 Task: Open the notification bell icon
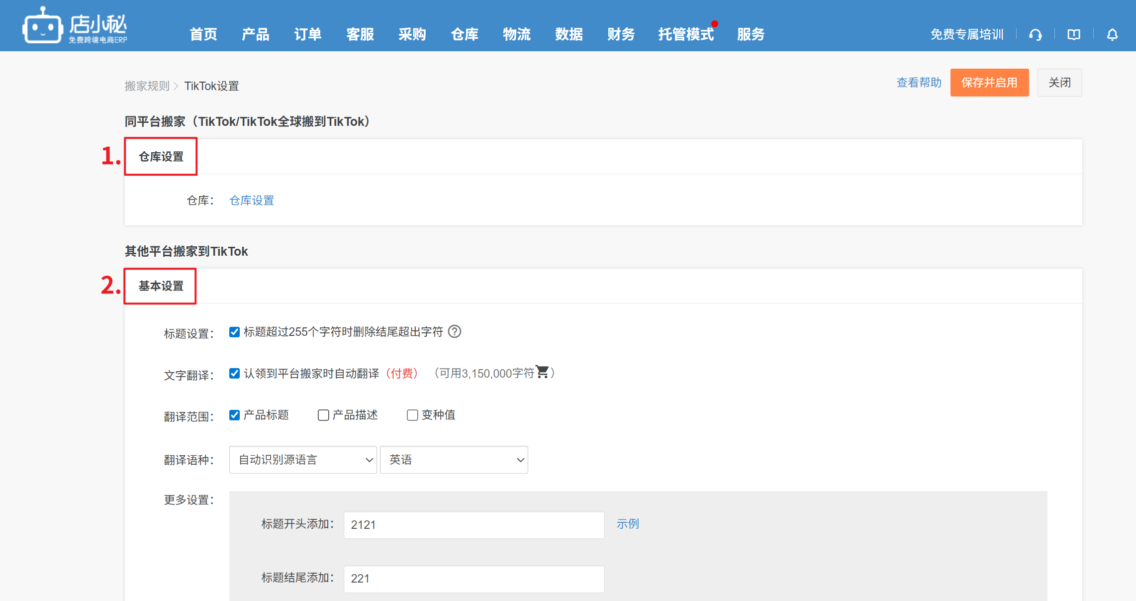coord(1113,34)
